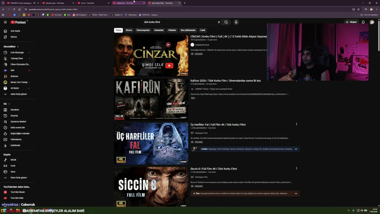The width and height of the screenshot is (380, 214).
Task: Play the CİNZAR video thumbnail
Action: click(151, 55)
